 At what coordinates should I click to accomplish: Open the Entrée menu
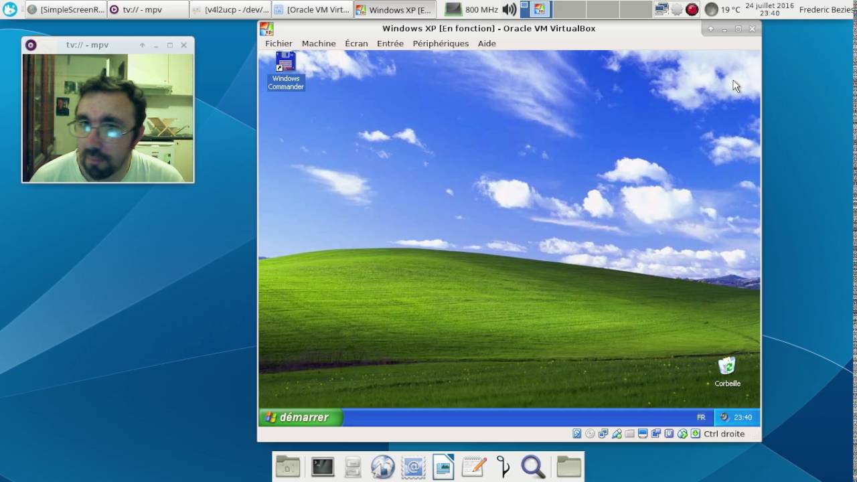click(390, 44)
